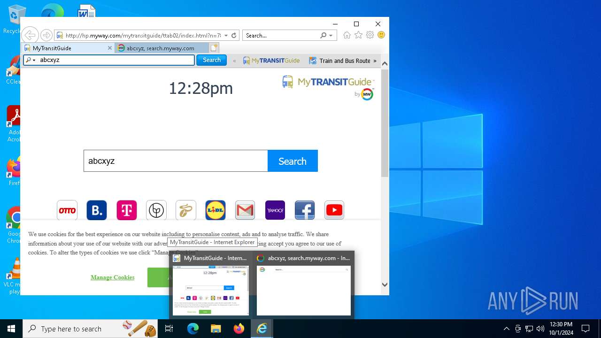Open the network icon in system tray
Screen dimensions: 601x338
(529, 329)
